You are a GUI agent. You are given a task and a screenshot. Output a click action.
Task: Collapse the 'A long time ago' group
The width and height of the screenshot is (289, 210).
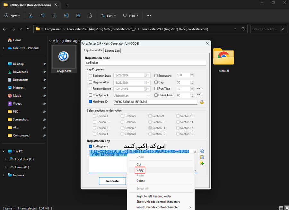coord(50,41)
